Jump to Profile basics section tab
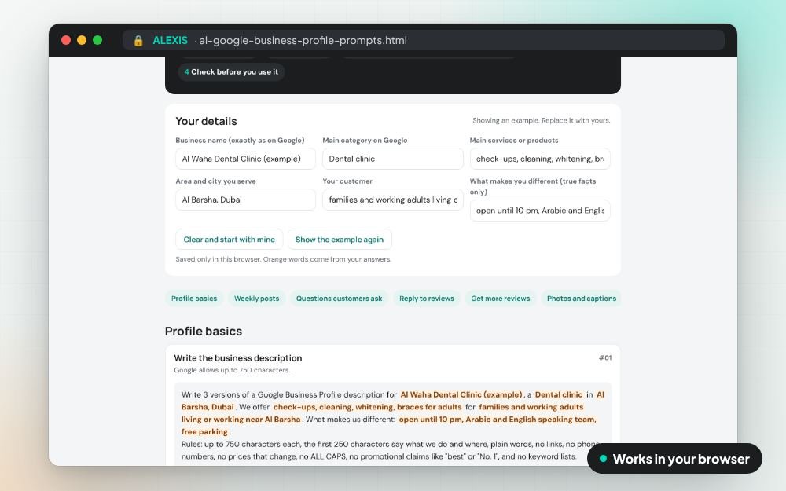 (194, 298)
